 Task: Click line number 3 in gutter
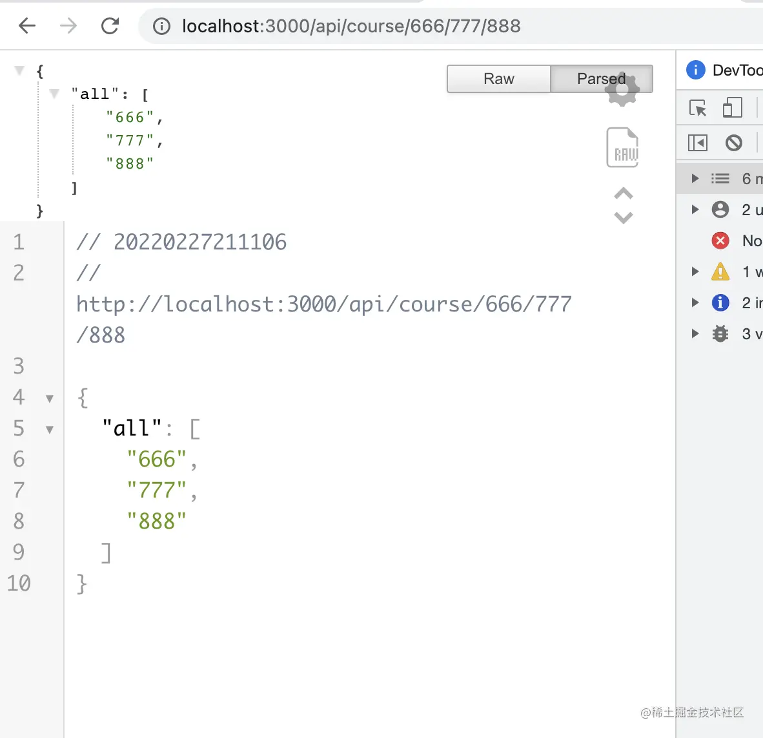click(19, 366)
